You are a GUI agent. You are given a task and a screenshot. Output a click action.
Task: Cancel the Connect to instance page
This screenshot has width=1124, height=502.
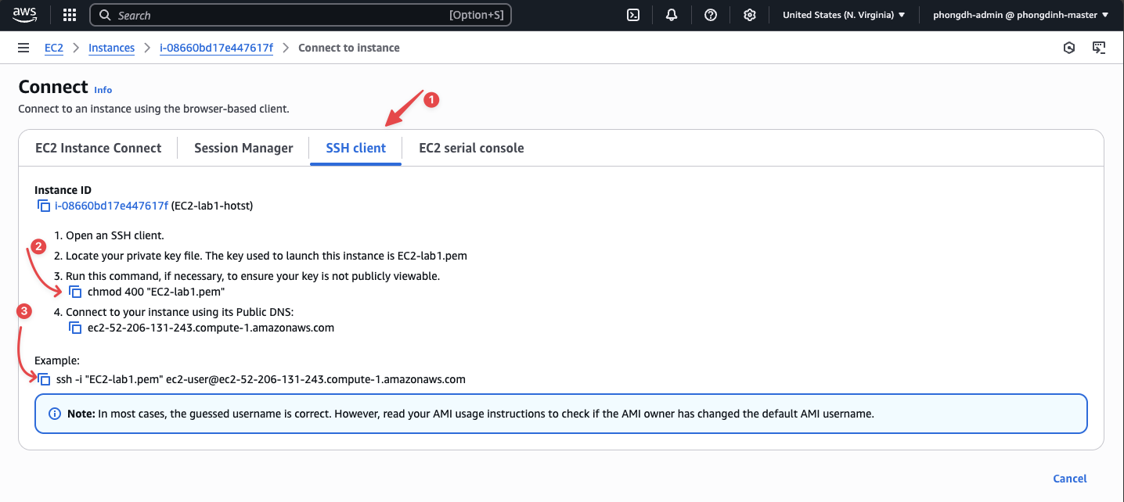point(1070,479)
